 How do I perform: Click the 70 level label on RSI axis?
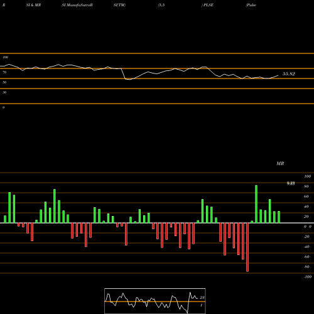(x=4, y=72)
